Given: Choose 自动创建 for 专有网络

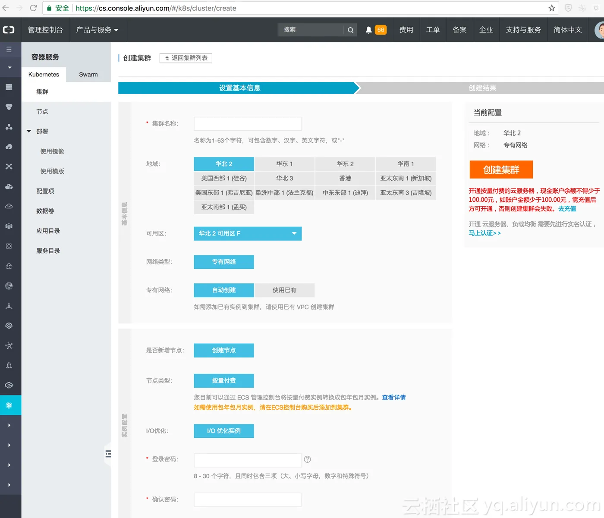Looking at the screenshot, I should point(224,290).
